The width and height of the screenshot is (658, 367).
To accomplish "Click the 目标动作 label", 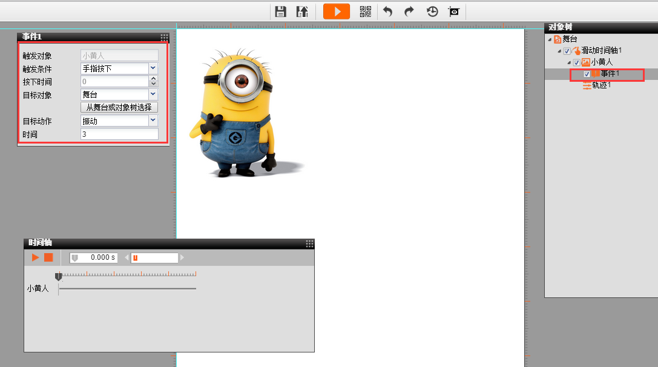I will (38, 121).
